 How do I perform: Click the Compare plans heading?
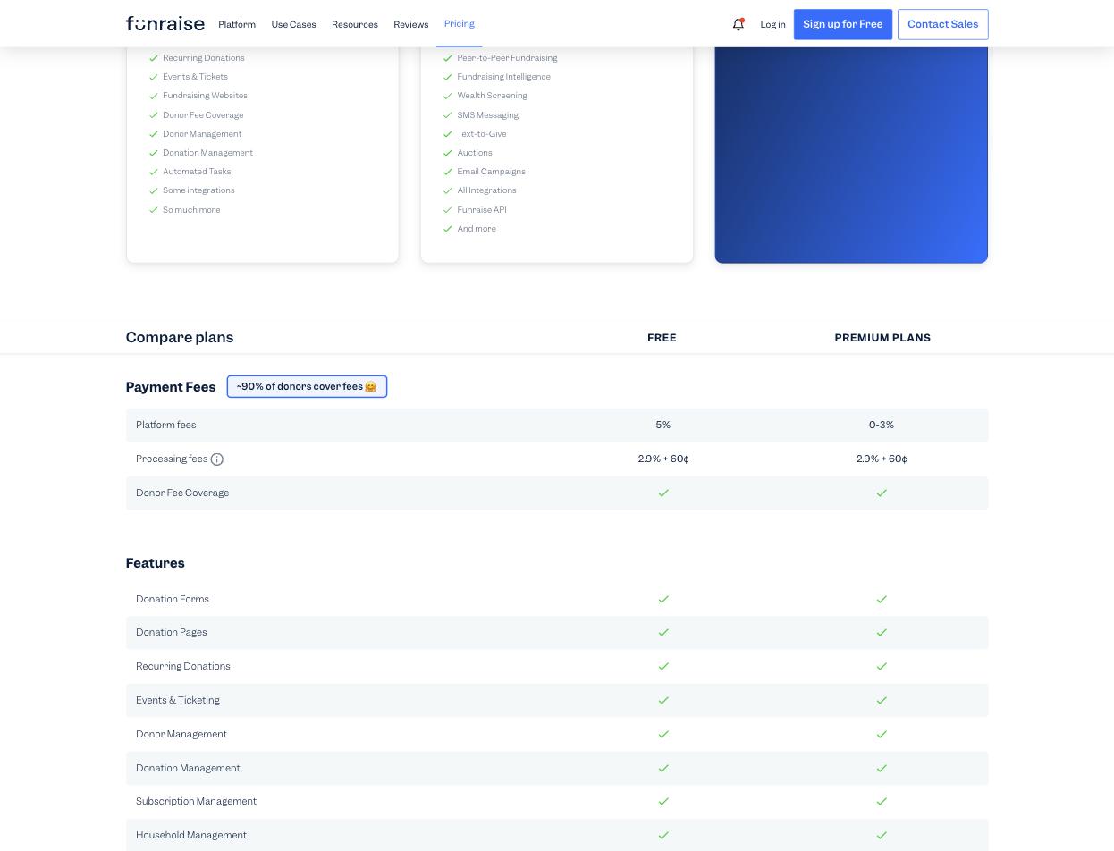pos(180,337)
